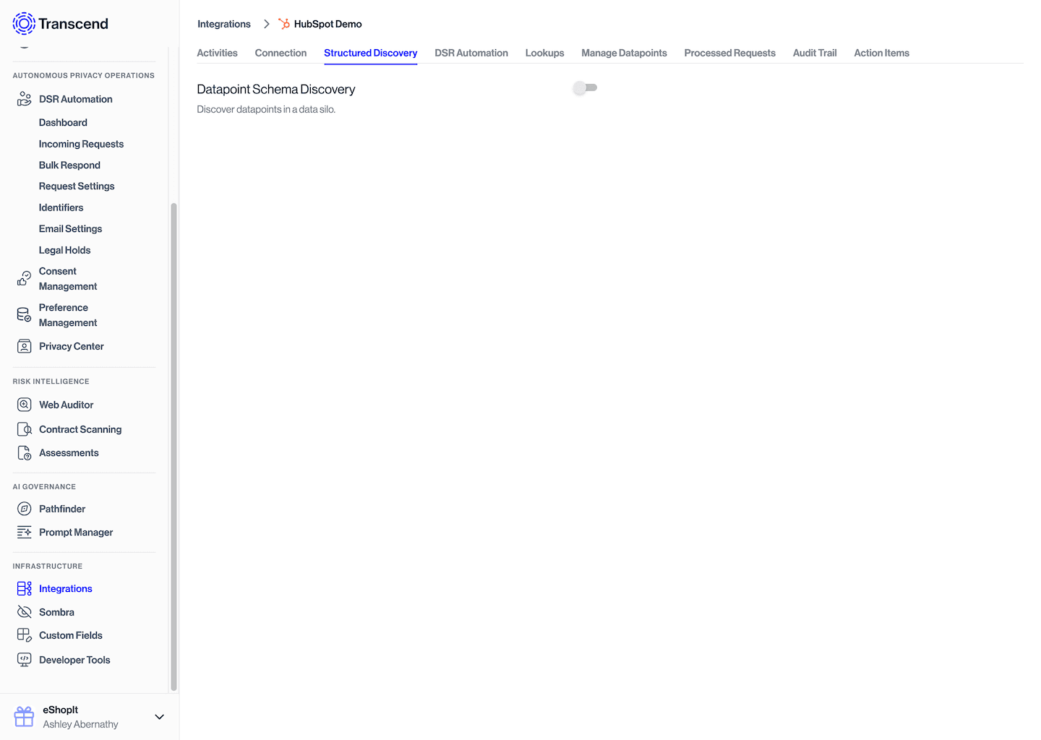The image size is (1041, 740).
Task: Open Incoming Requests in the sidebar
Action: (81, 144)
